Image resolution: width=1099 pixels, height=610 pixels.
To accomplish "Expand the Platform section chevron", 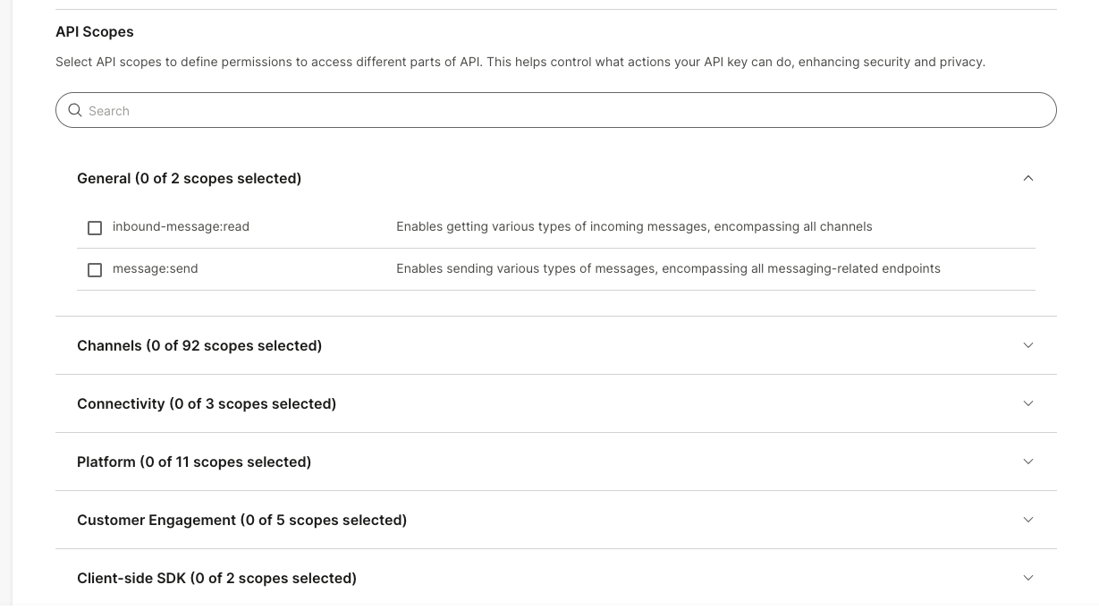I will pyautogui.click(x=1027, y=462).
